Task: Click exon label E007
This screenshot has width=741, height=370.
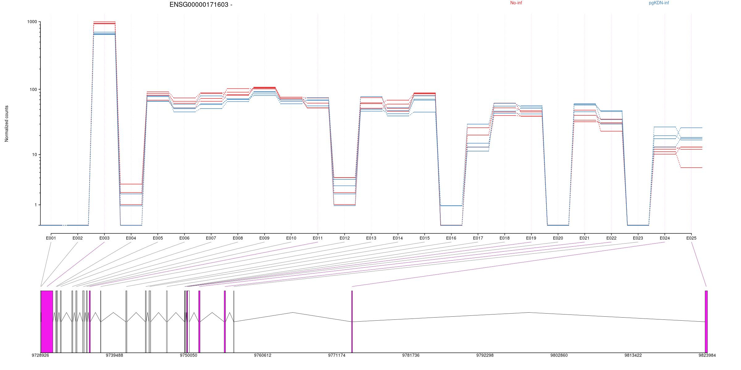Action: 211,238
